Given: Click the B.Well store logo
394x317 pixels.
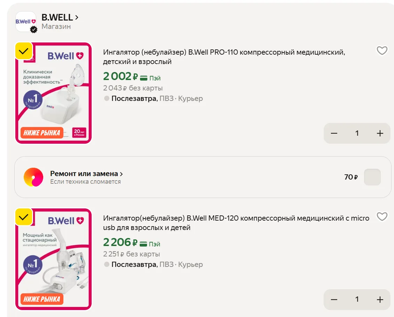Looking at the screenshot, I should [26, 22].
